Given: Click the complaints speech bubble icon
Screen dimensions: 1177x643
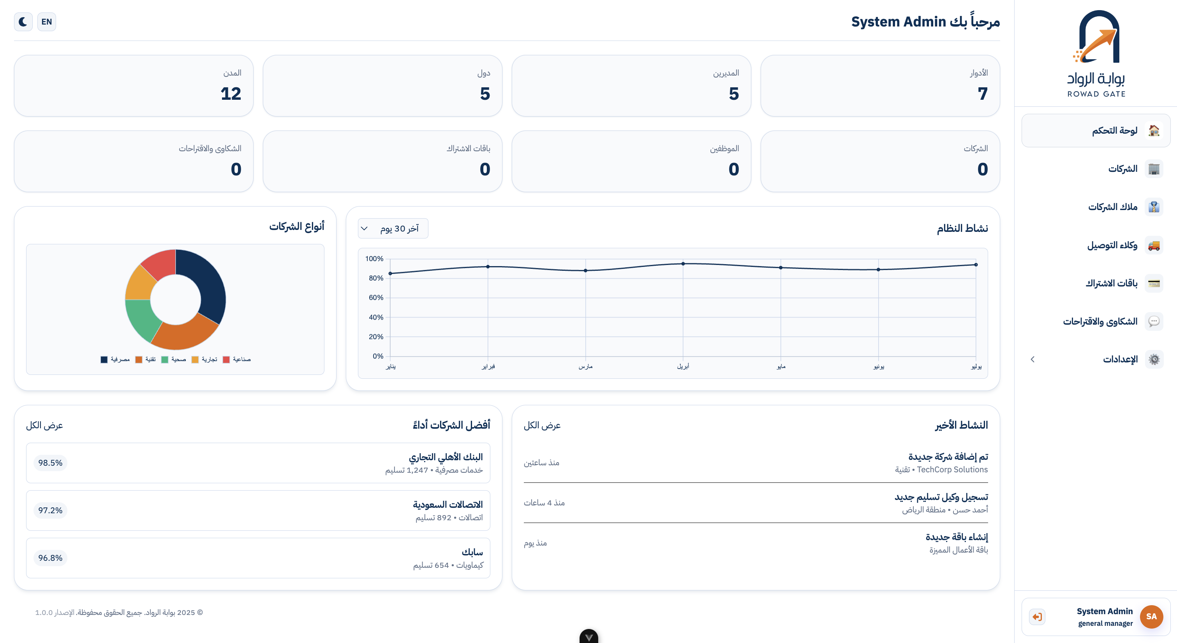Looking at the screenshot, I should click(x=1154, y=321).
